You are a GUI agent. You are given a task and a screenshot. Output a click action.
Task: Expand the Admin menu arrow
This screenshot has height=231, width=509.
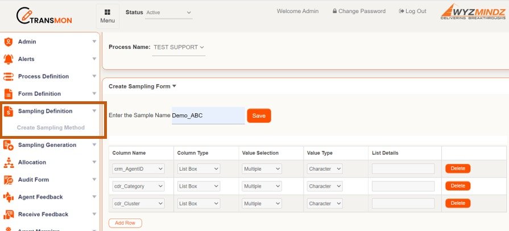[x=94, y=42]
